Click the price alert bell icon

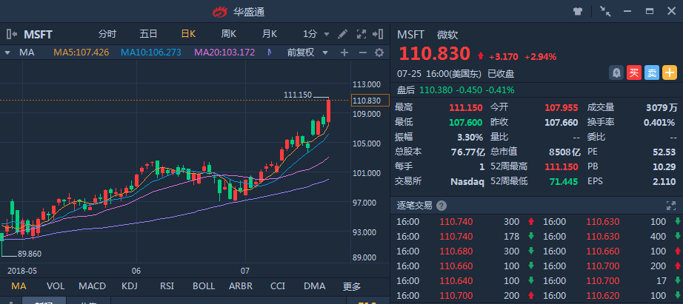616,72
